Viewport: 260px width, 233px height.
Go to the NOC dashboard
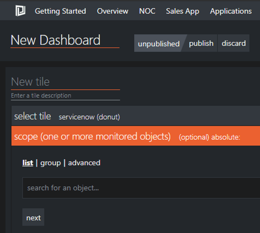click(147, 11)
